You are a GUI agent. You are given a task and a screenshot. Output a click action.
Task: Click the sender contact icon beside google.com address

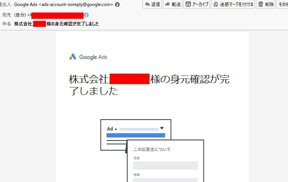pos(117,4)
